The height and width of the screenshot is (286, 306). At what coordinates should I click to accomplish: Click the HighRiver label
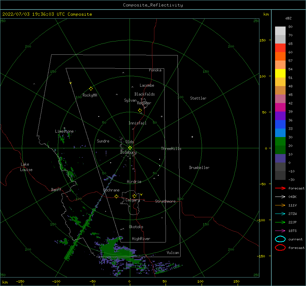coord(141,239)
